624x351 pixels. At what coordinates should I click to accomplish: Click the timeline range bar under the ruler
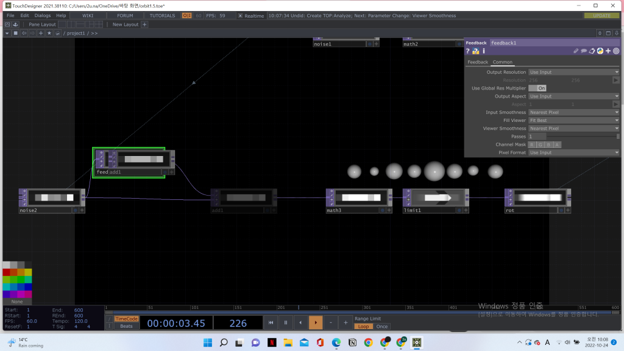[362, 313]
